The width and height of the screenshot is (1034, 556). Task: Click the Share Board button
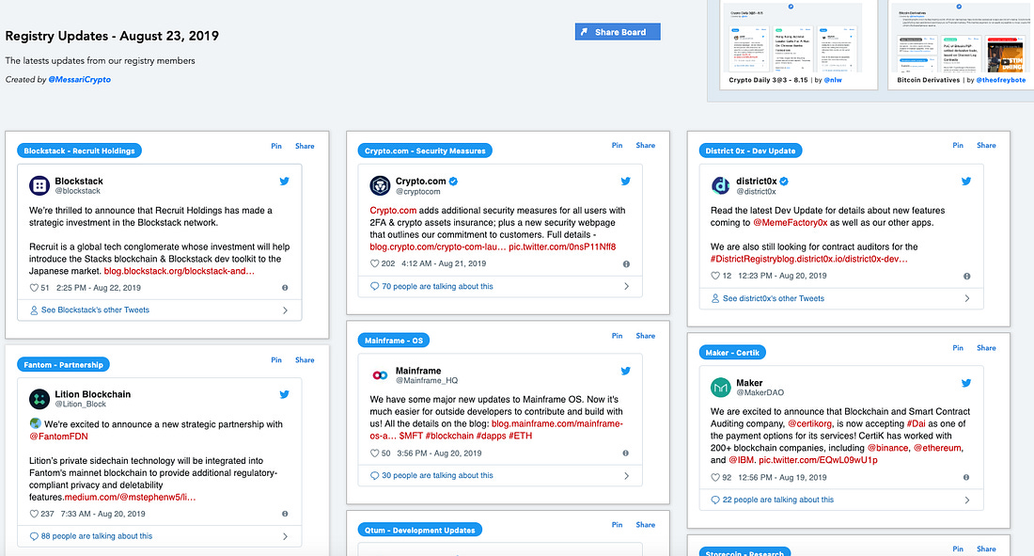point(618,32)
